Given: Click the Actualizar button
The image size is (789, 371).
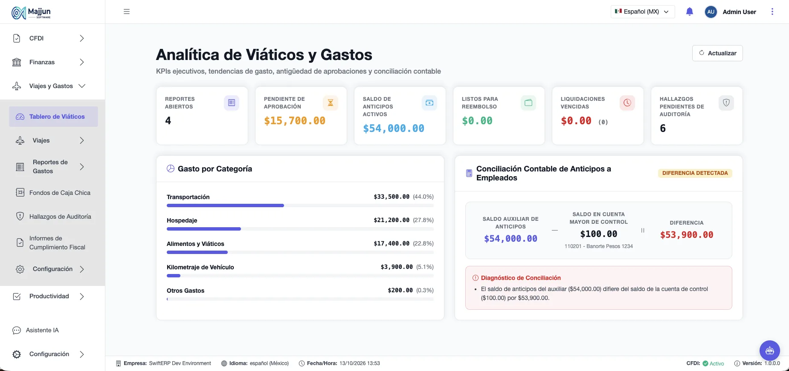Looking at the screenshot, I should click(x=717, y=53).
